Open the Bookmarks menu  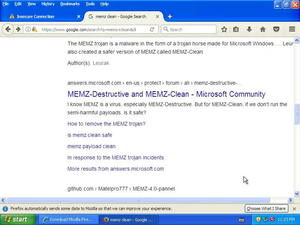coord(70,4)
